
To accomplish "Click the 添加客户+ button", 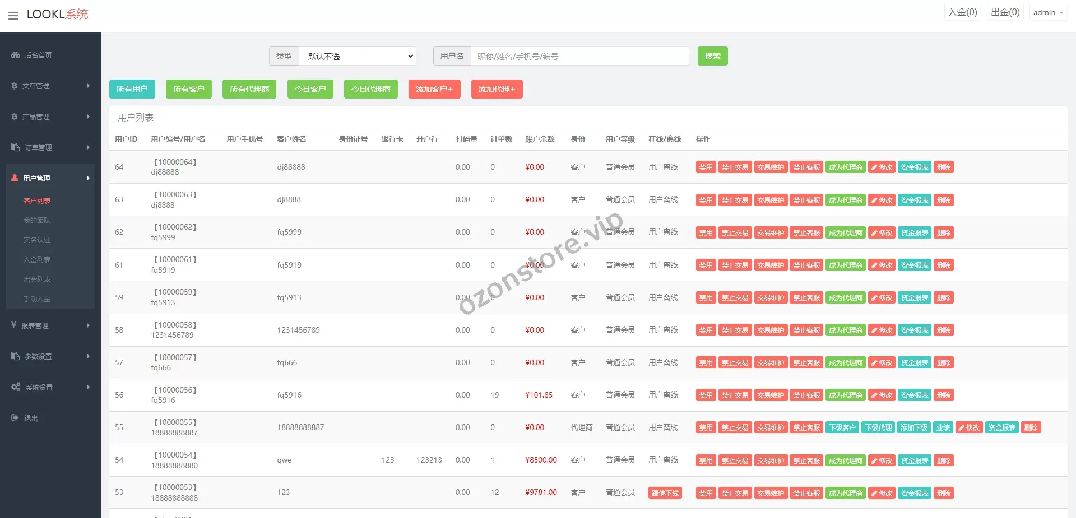I will [x=434, y=89].
